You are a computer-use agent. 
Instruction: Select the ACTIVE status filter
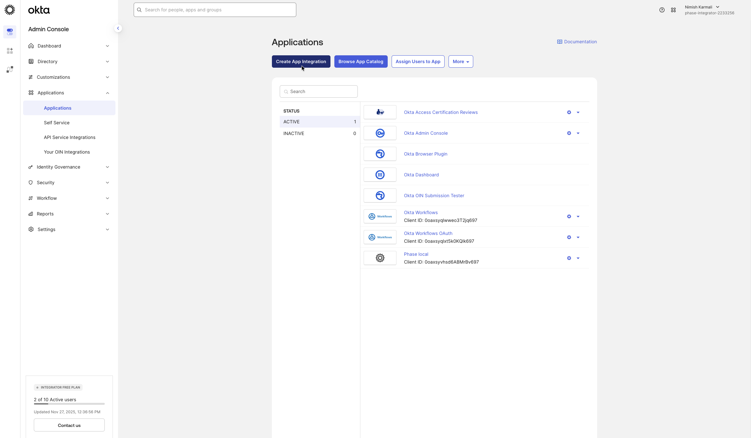pyautogui.click(x=319, y=122)
